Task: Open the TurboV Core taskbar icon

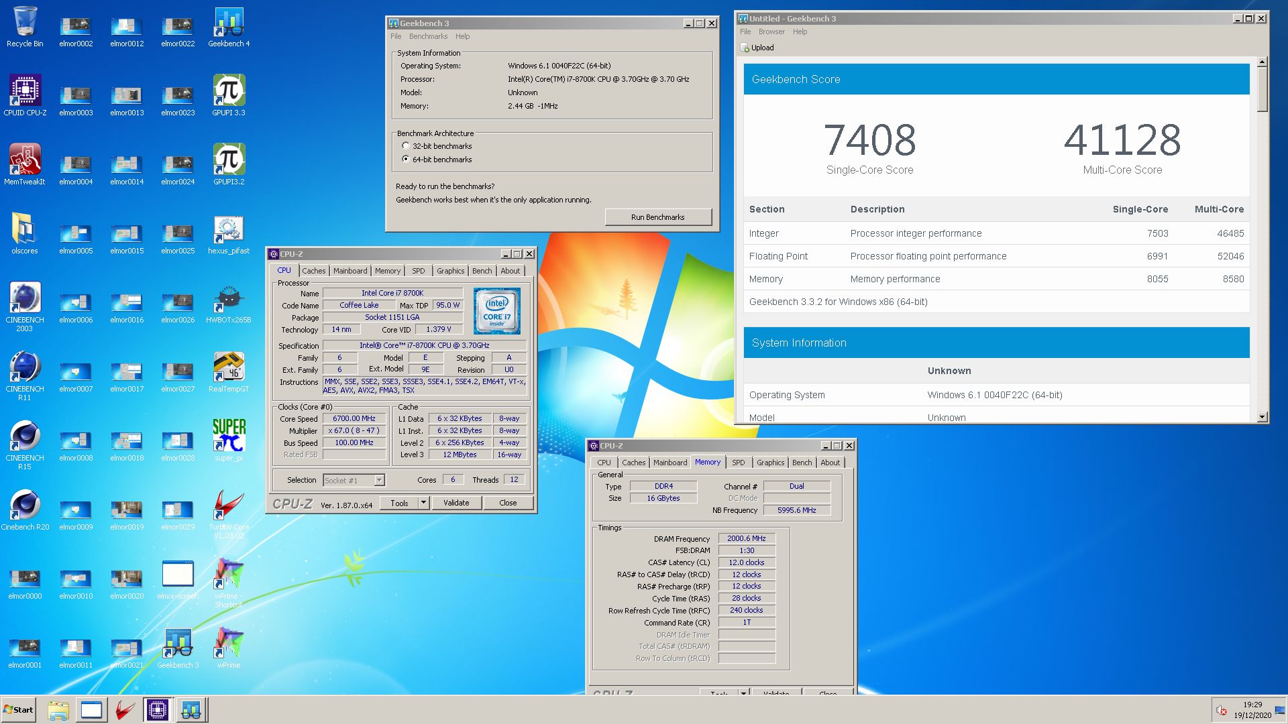Action: (124, 710)
